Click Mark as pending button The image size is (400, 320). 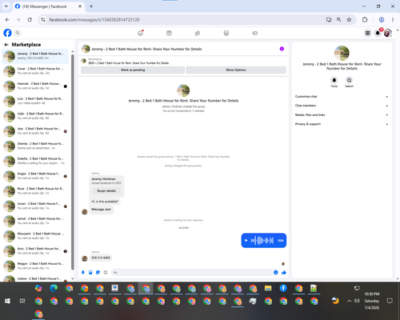(x=133, y=70)
